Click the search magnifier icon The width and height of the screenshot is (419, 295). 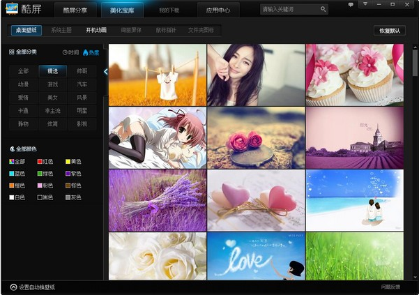[323, 9]
